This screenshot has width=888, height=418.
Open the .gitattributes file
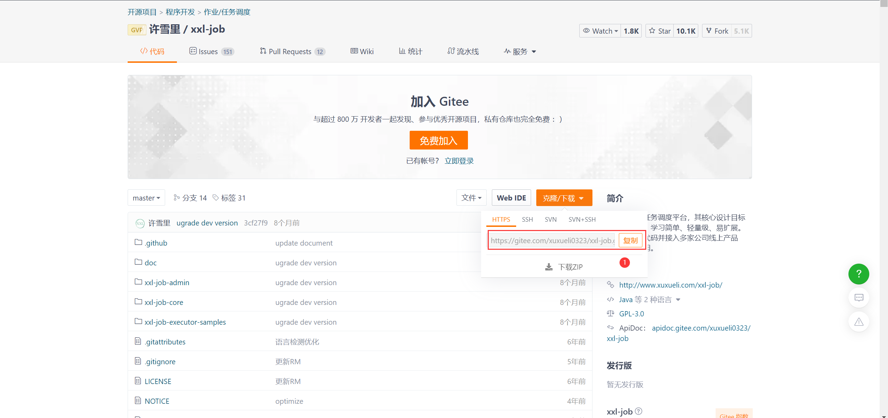(x=165, y=342)
